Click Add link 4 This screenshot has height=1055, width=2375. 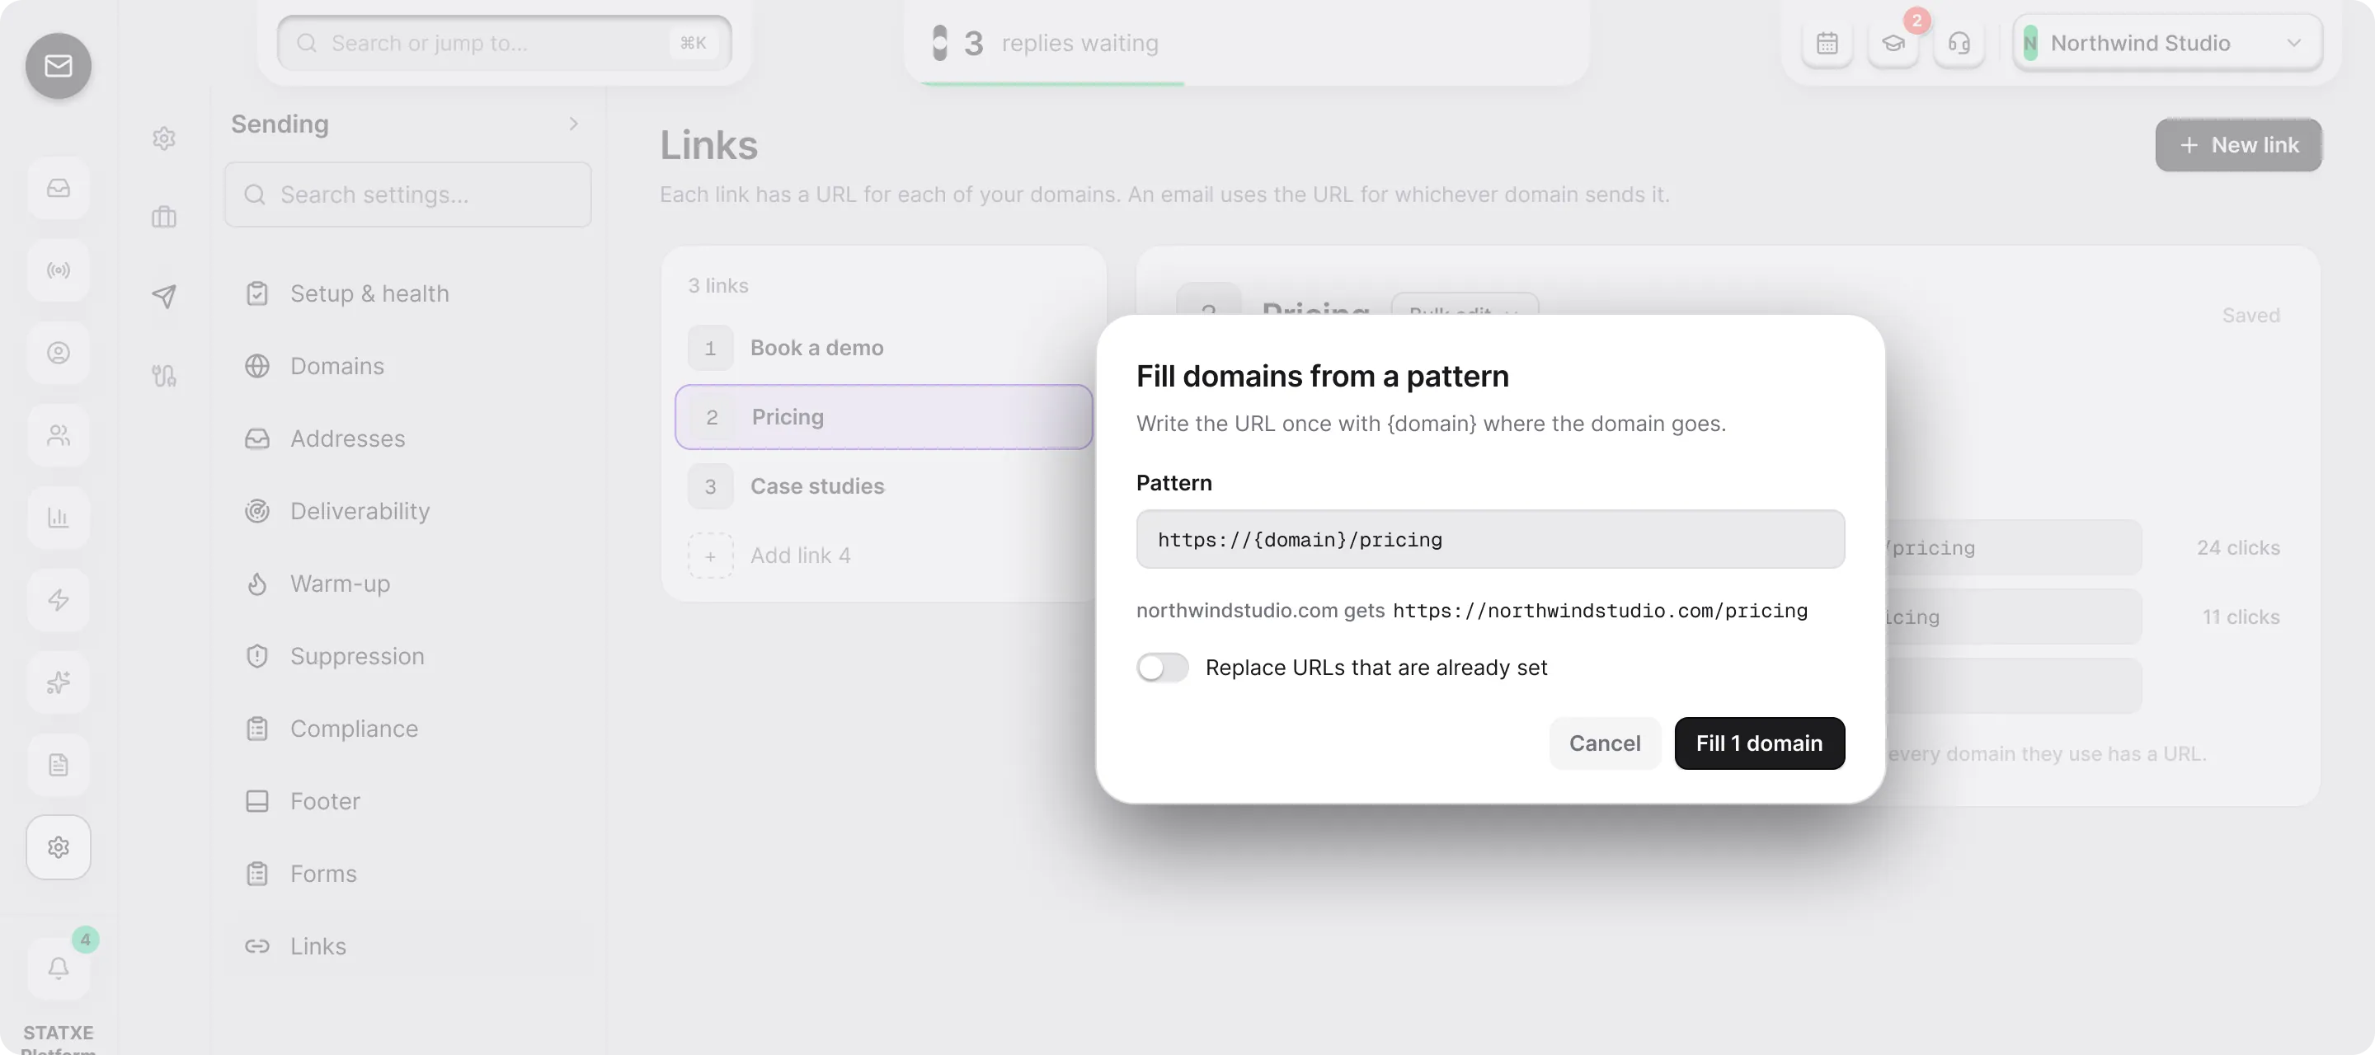(x=883, y=555)
